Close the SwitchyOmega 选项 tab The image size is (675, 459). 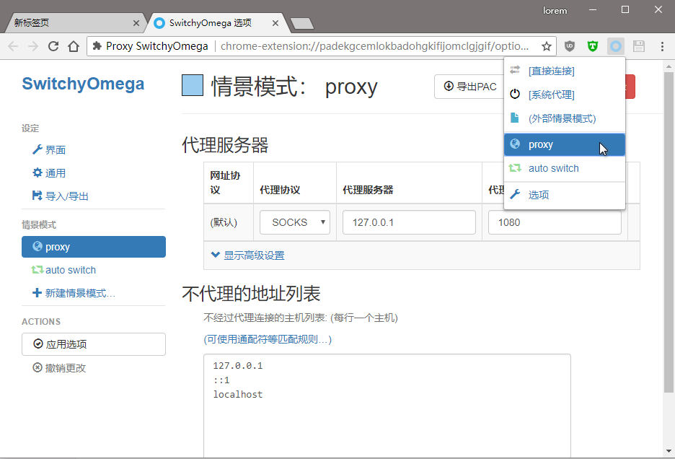pyautogui.click(x=275, y=23)
